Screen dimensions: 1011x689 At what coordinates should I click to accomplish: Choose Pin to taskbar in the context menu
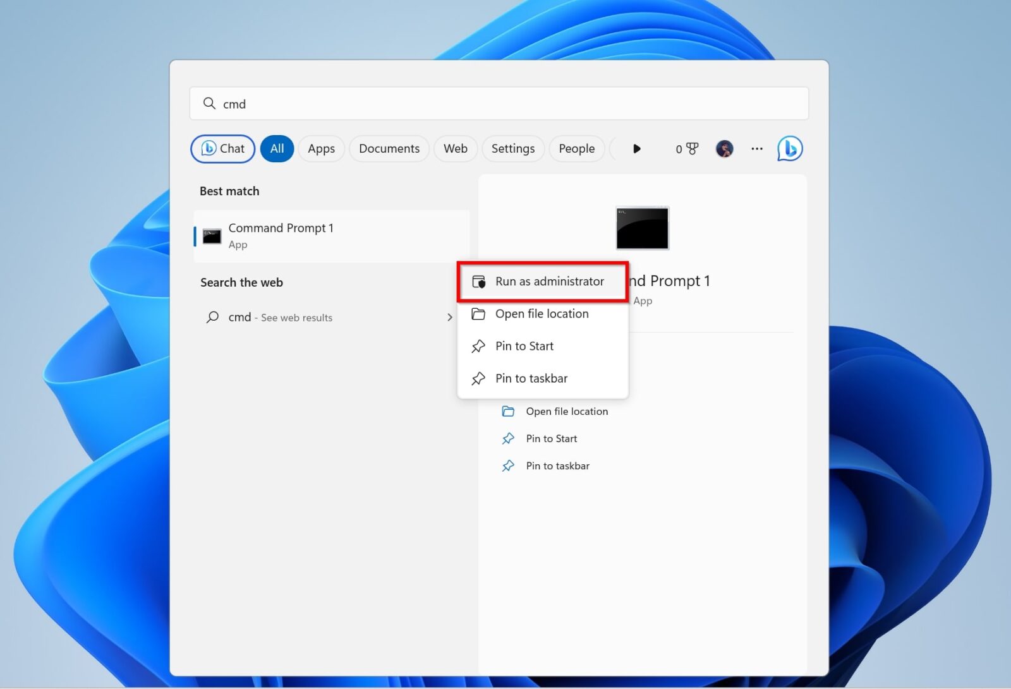[x=531, y=378]
